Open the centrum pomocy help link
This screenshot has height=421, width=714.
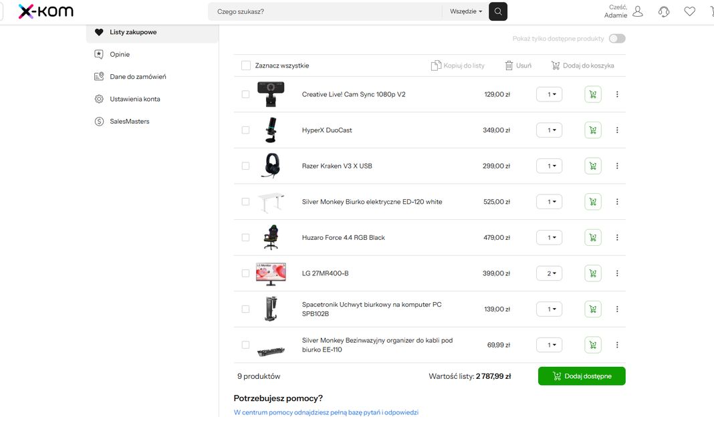point(326,412)
